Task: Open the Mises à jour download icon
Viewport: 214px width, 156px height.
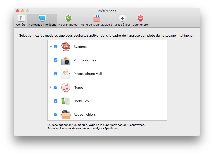Action: (x=123, y=18)
